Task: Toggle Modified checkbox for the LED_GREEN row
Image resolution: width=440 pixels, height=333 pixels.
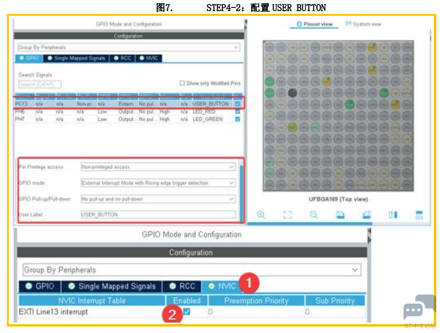Action: [238, 119]
